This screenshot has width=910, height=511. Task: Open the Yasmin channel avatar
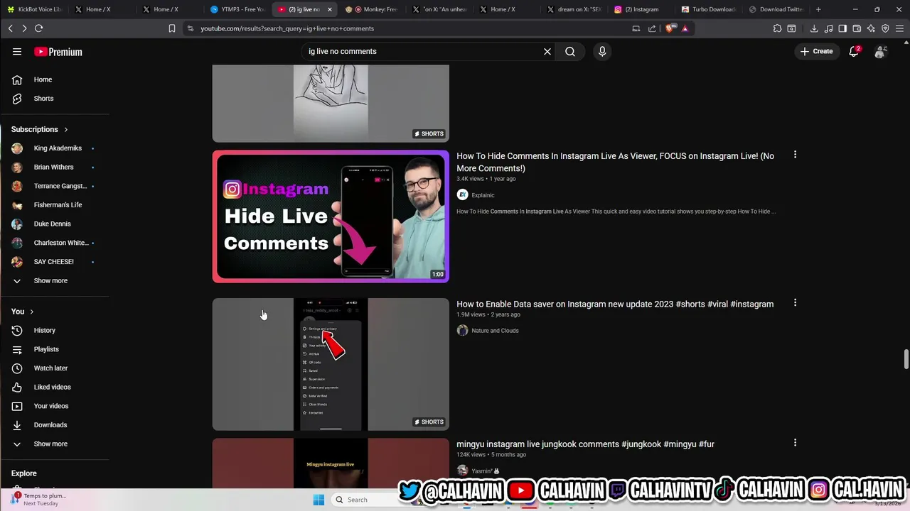pos(462,471)
